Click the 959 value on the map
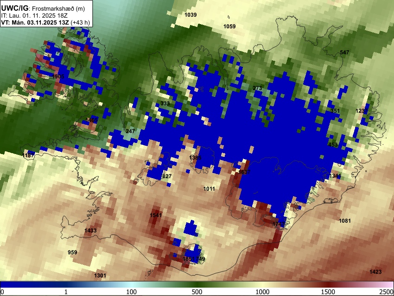This screenshot has height=296, width=394. (72, 252)
